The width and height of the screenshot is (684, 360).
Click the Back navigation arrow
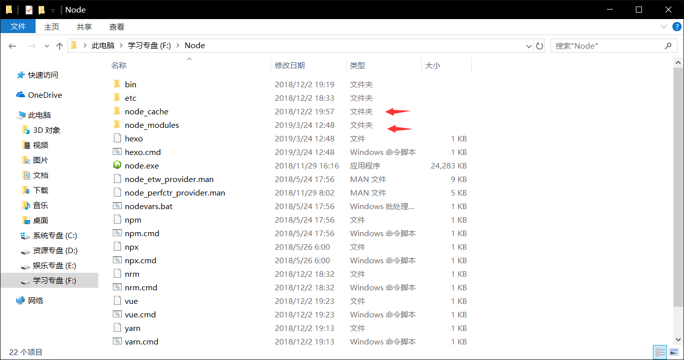point(13,46)
